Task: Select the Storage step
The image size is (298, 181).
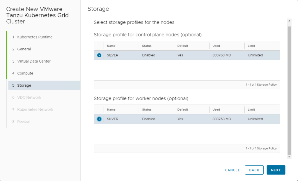Action: (44, 85)
